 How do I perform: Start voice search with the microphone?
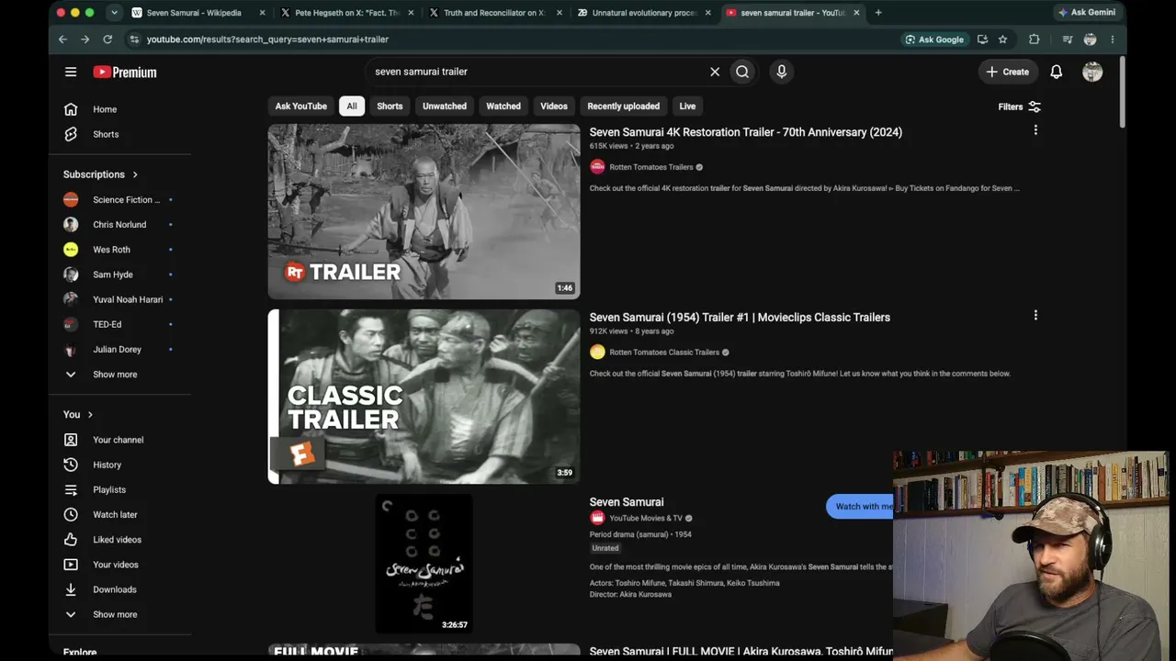782,72
